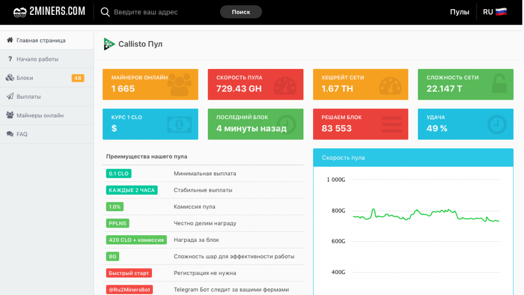
Task: Click the @Ru2MinersBot Telegram badge
Action: pos(129,289)
